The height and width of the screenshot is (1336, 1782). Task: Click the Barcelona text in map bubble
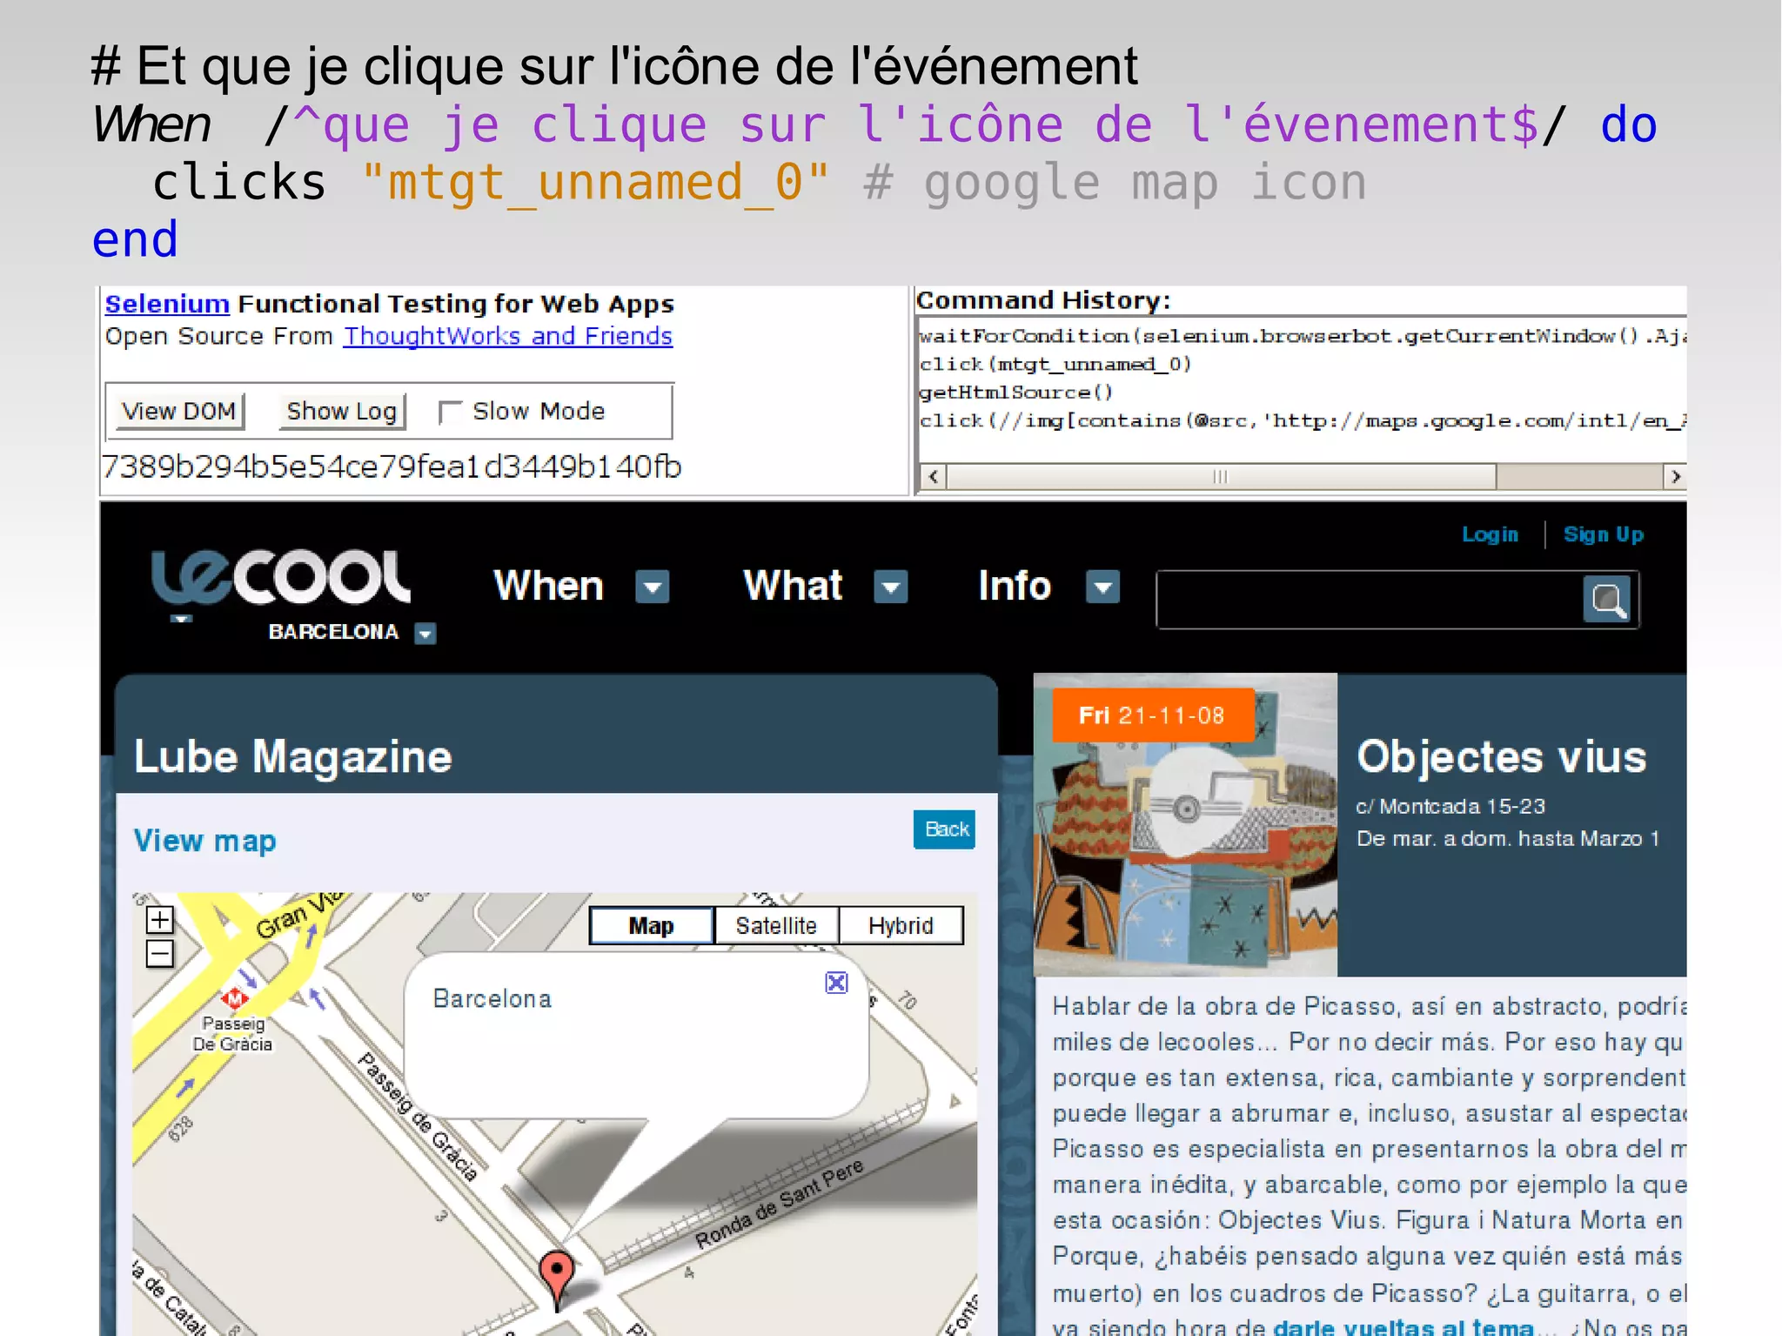(x=492, y=998)
